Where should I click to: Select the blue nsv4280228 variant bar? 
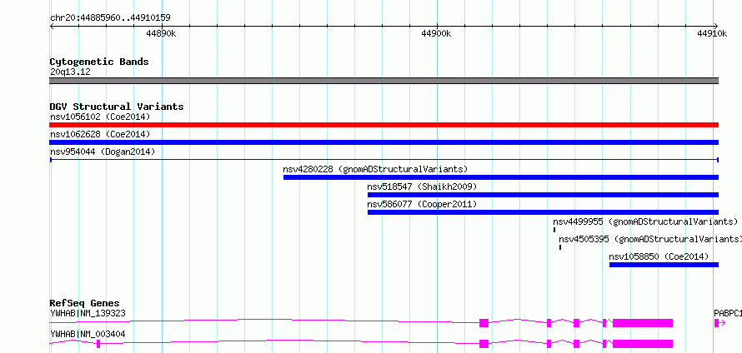tap(501, 177)
